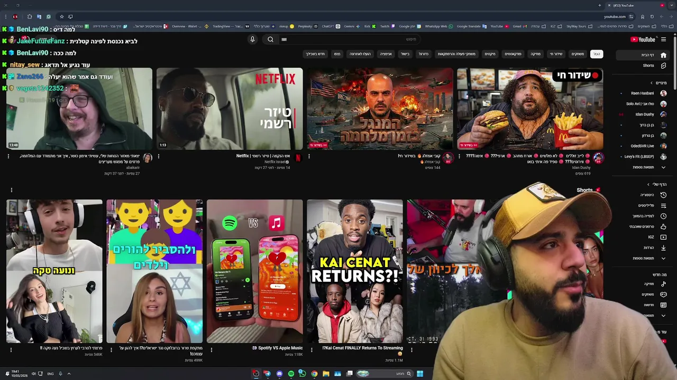677x380 pixels.
Task: Click the Idan Dushy avatar under live video
Action: (598, 157)
